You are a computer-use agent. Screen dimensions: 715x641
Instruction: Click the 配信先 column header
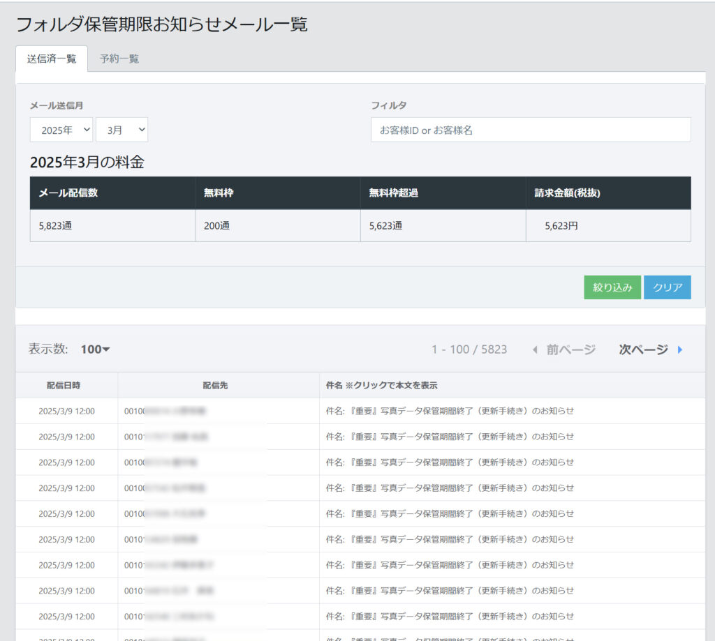[219, 385]
